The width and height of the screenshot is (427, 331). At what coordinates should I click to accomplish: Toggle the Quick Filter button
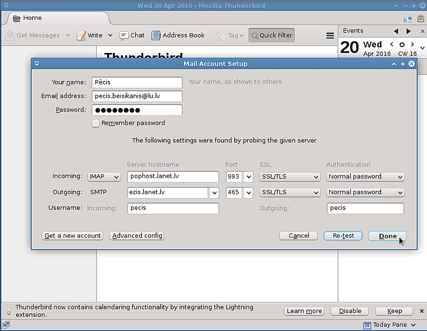[272, 35]
